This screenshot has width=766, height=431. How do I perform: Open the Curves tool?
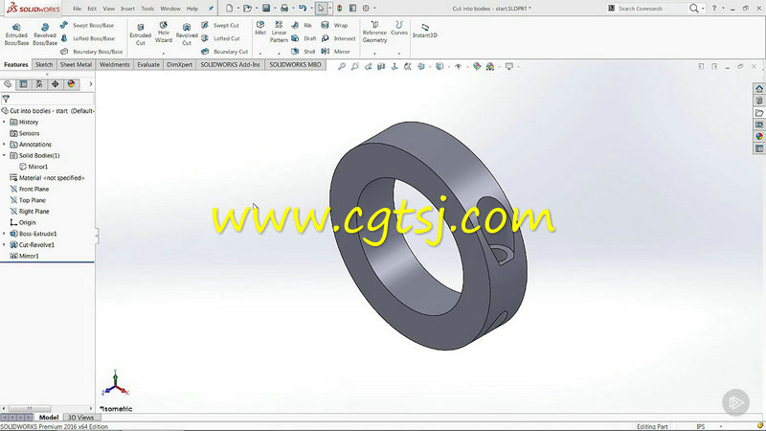(x=399, y=28)
